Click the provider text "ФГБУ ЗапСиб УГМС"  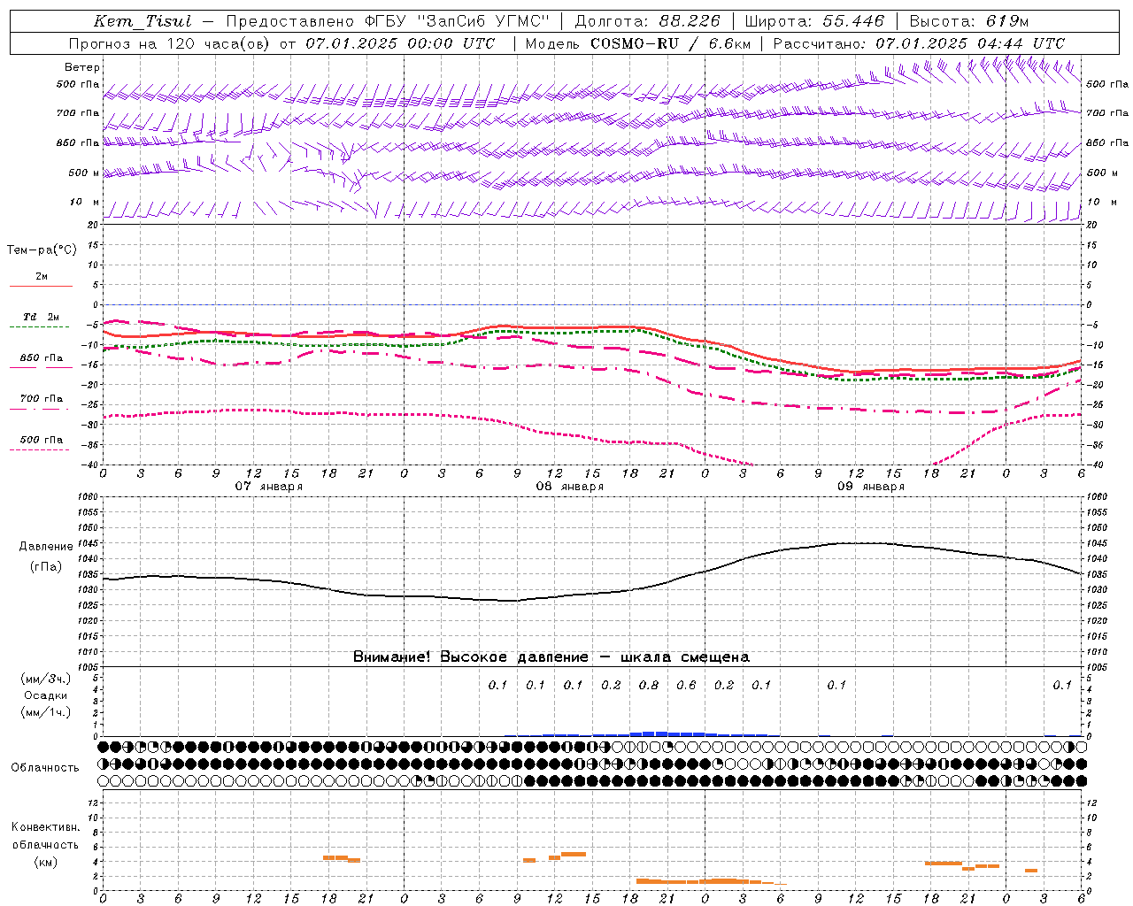(457, 21)
